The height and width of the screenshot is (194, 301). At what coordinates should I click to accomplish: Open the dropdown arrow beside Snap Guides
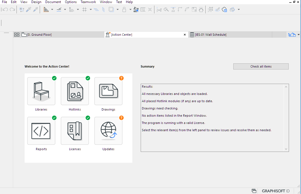(65, 9)
